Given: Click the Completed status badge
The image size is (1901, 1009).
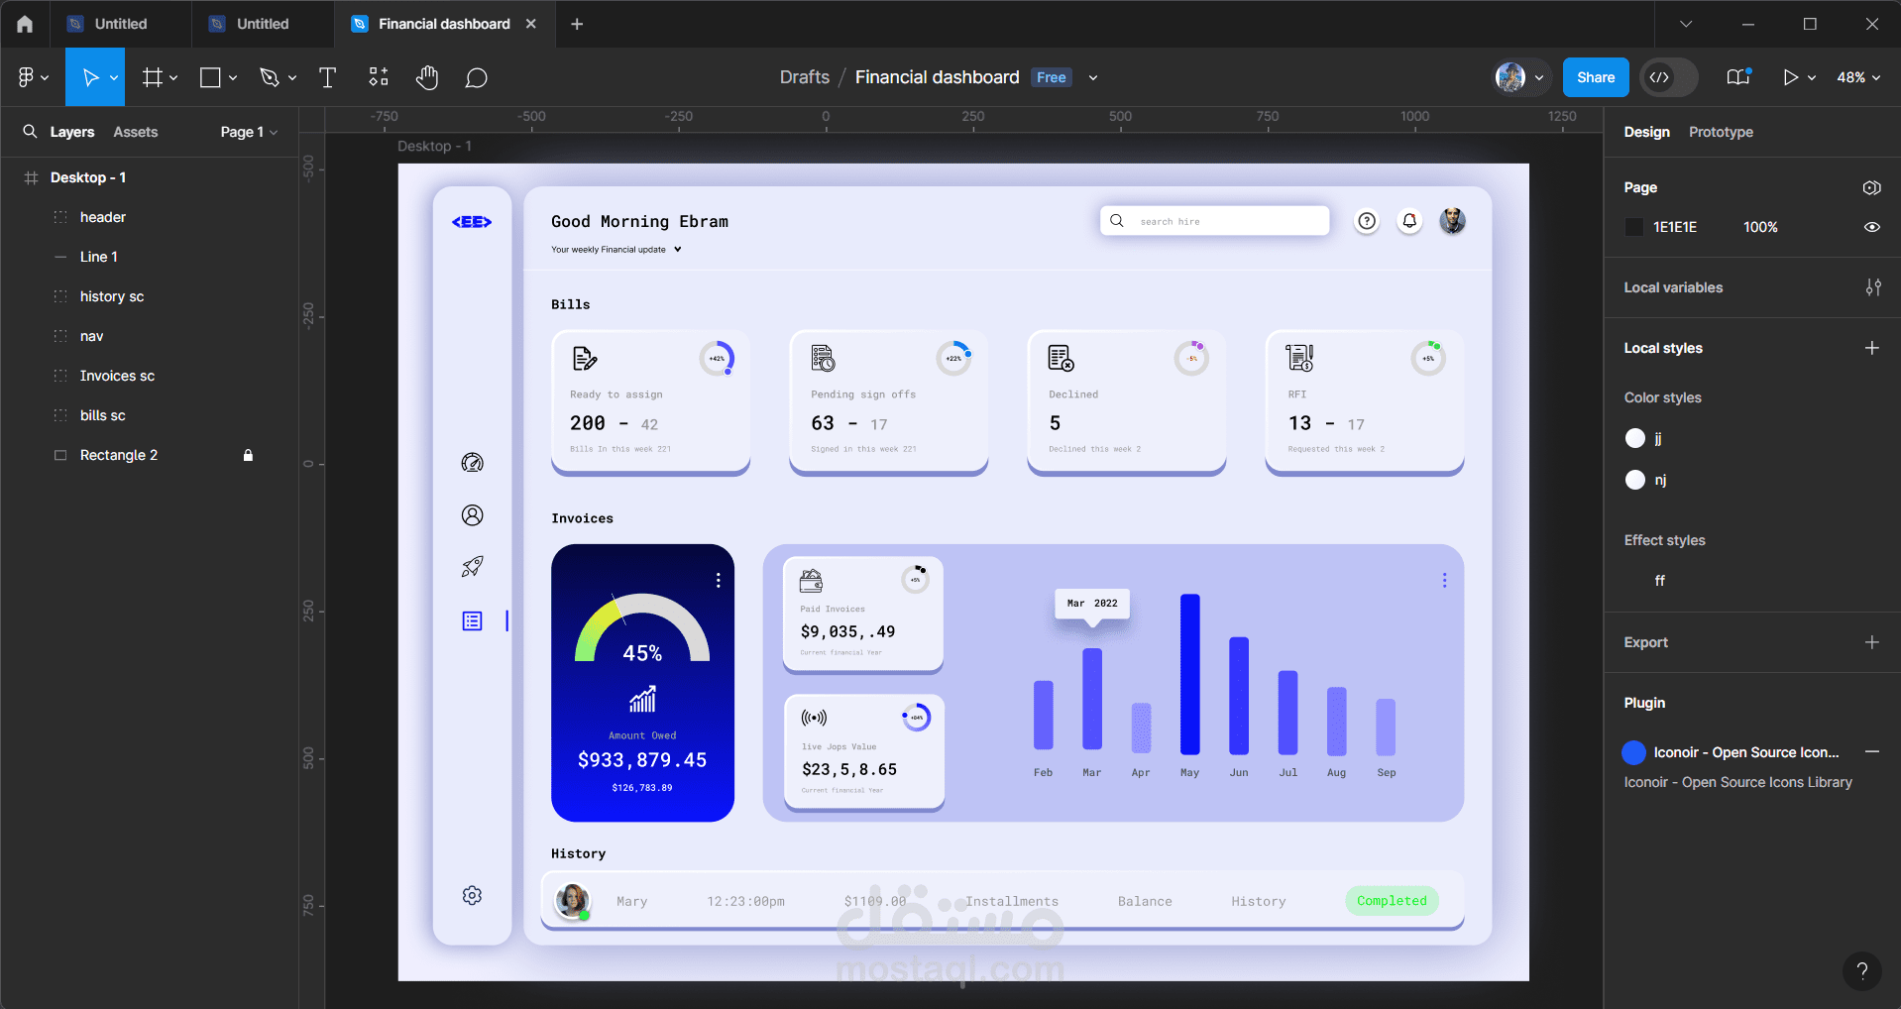Looking at the screenshot, I should pos(1392,901).
